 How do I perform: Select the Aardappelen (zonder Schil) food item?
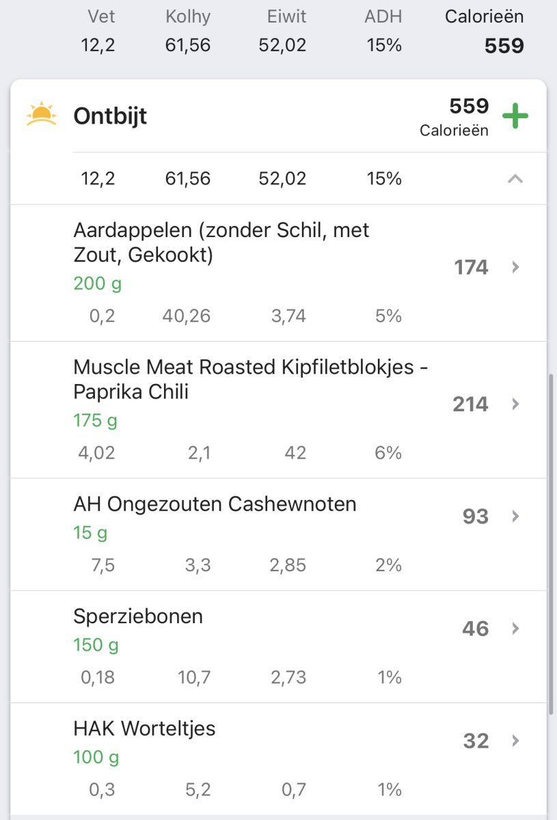click(221, 243)
